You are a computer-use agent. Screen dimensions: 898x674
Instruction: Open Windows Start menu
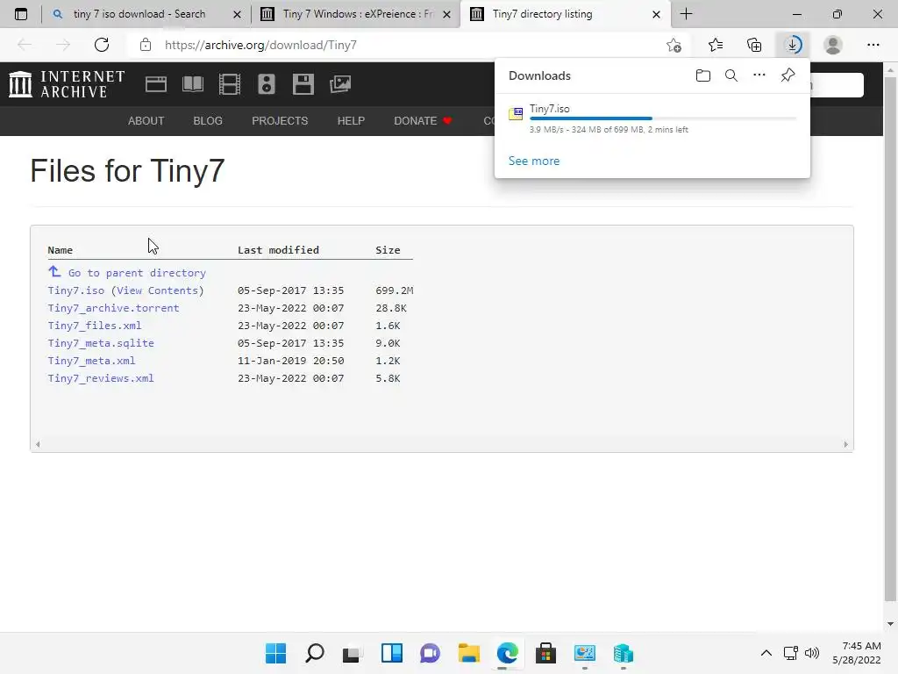pyautogui.click(x=275, y=653)
